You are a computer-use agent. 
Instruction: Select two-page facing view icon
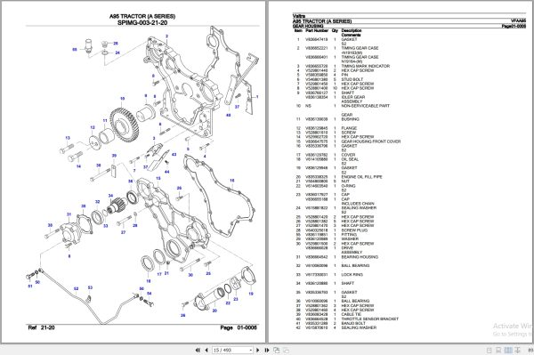(508, 350)
